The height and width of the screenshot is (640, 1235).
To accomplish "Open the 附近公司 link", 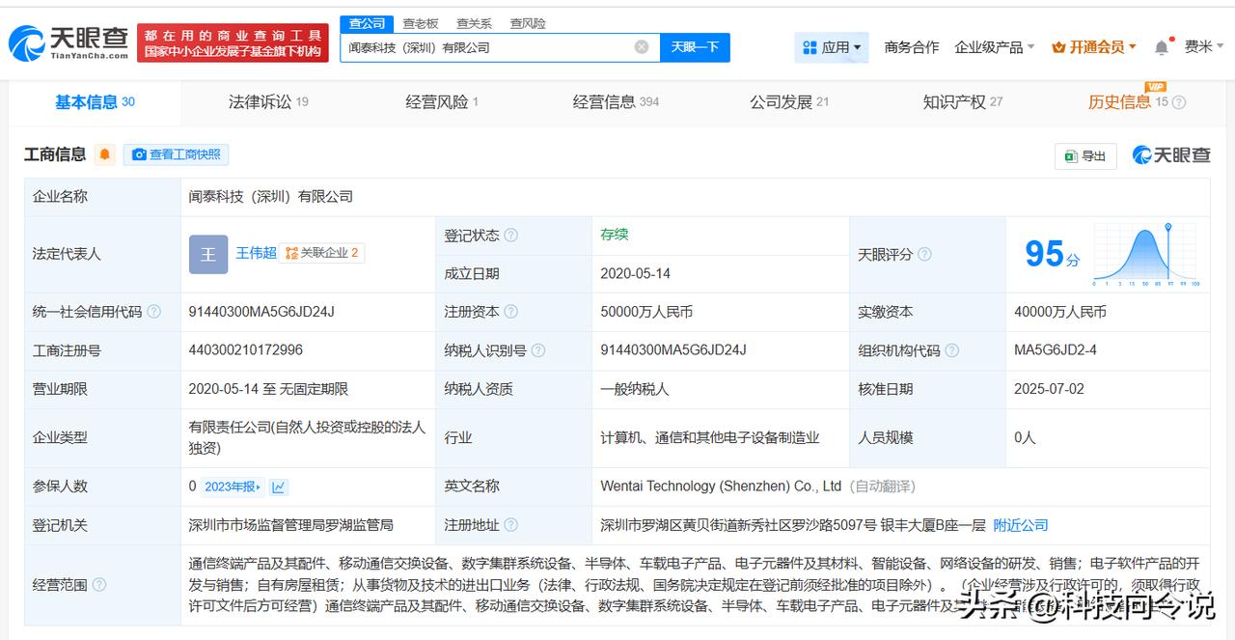I will 1021,525.
